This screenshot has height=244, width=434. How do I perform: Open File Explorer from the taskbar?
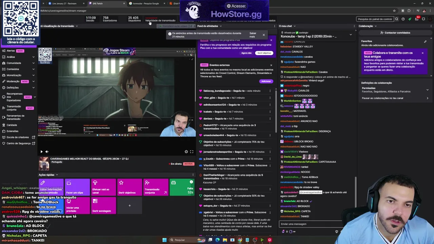click(225, 240)
